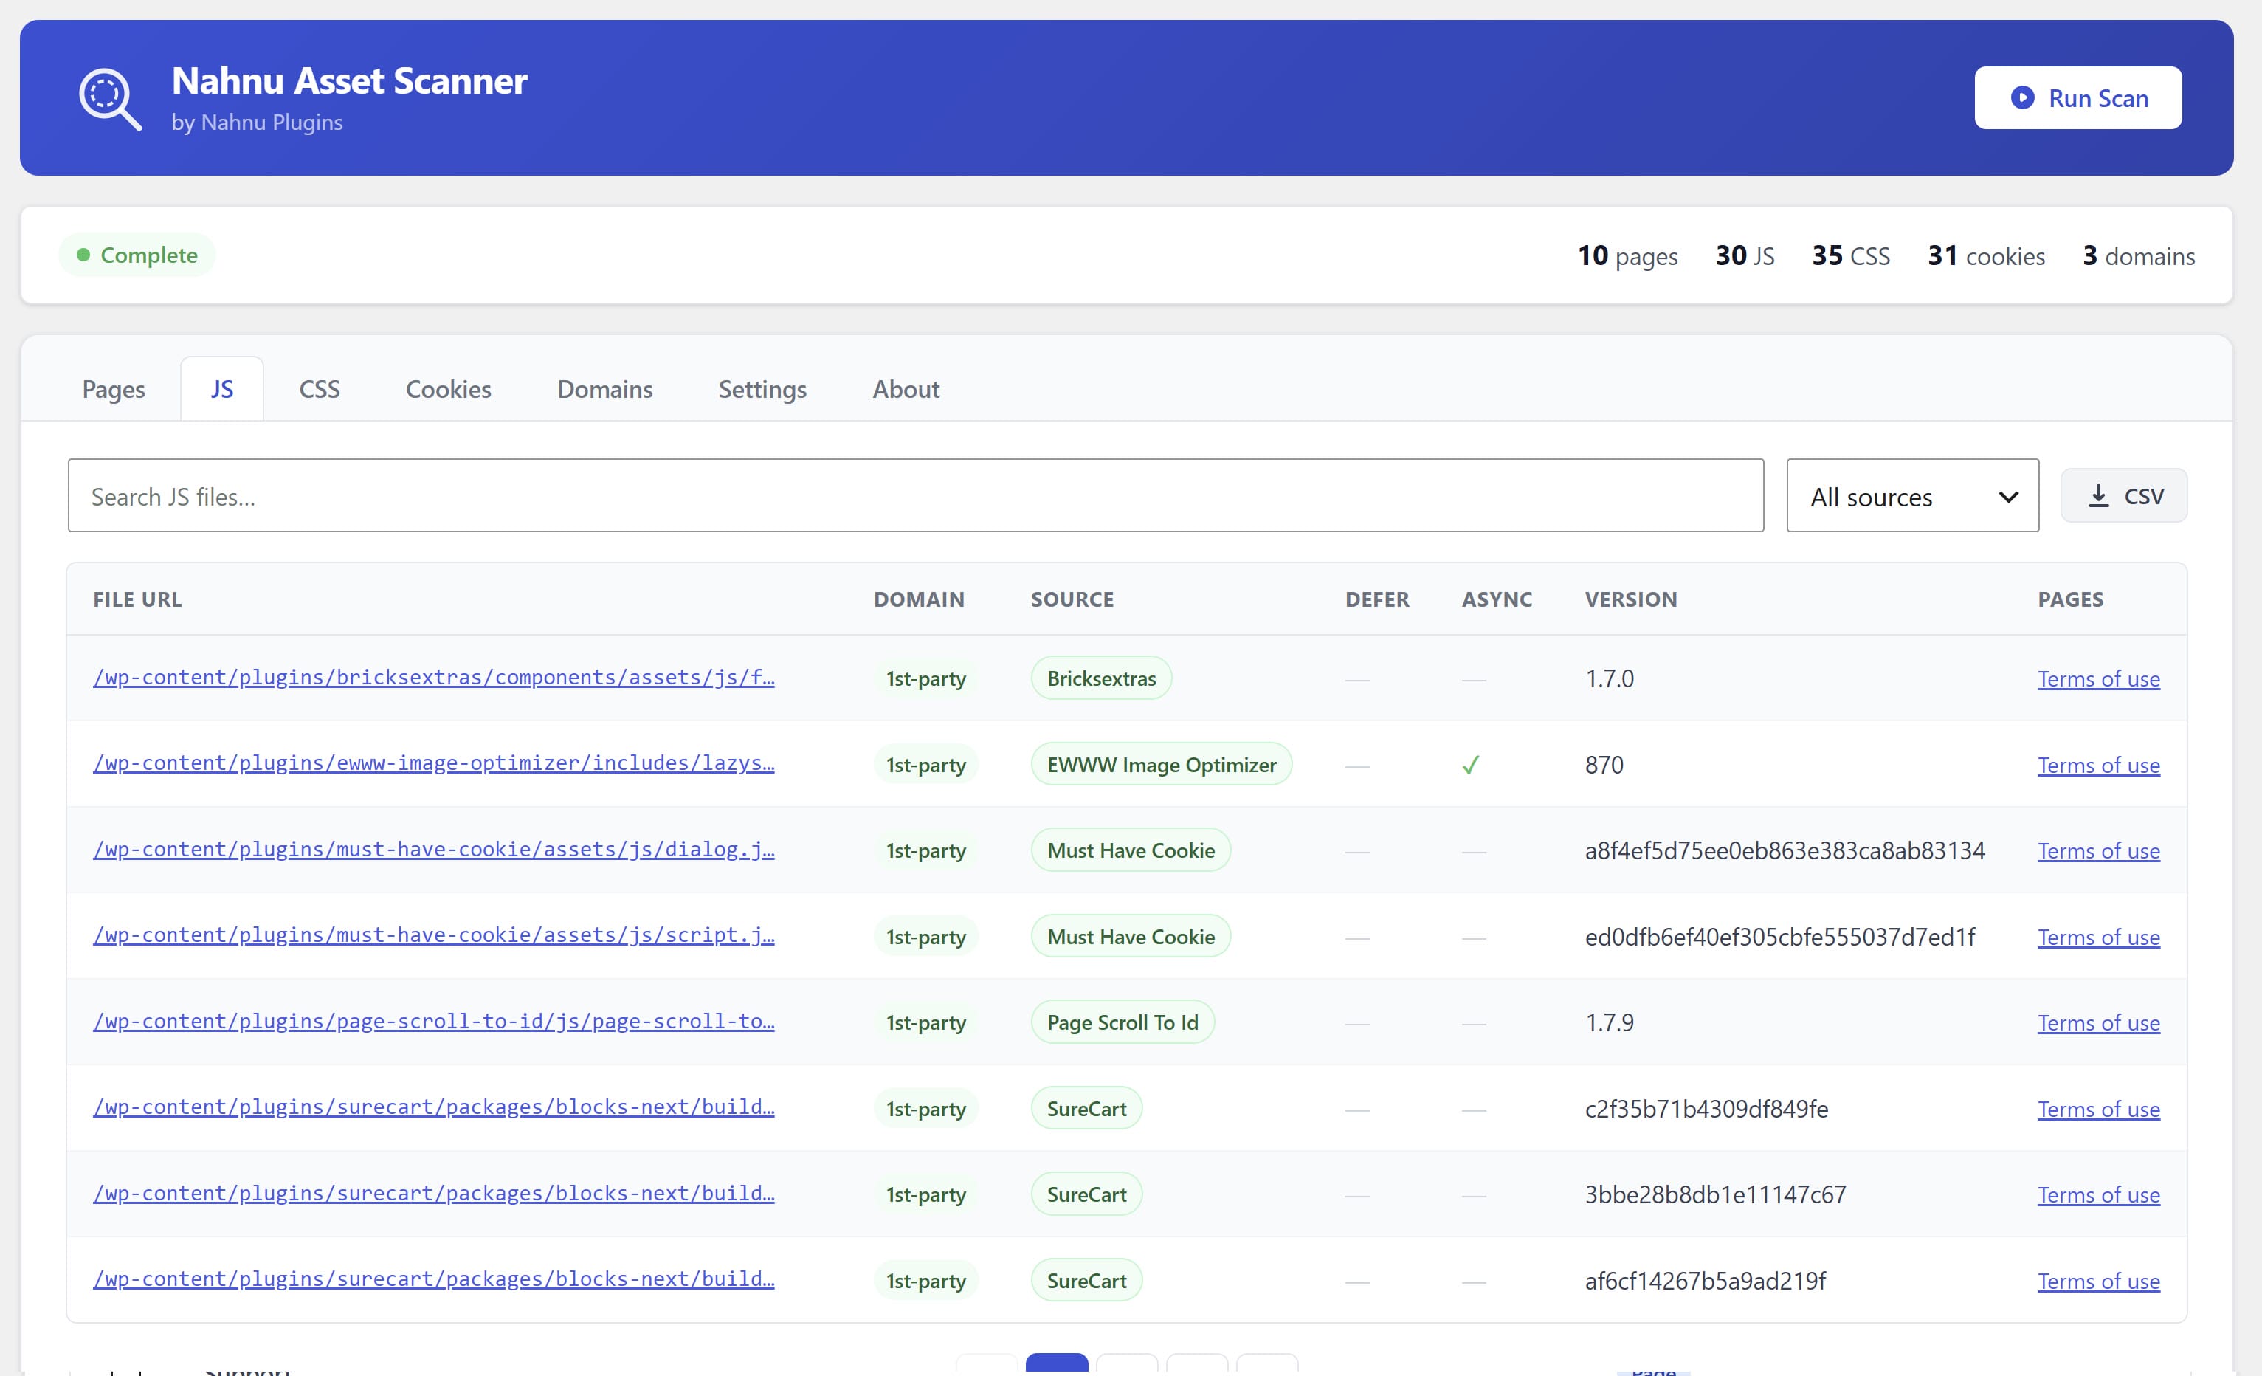
Task: Click version 1.7.0 cell
Action: pos(1610,679)
